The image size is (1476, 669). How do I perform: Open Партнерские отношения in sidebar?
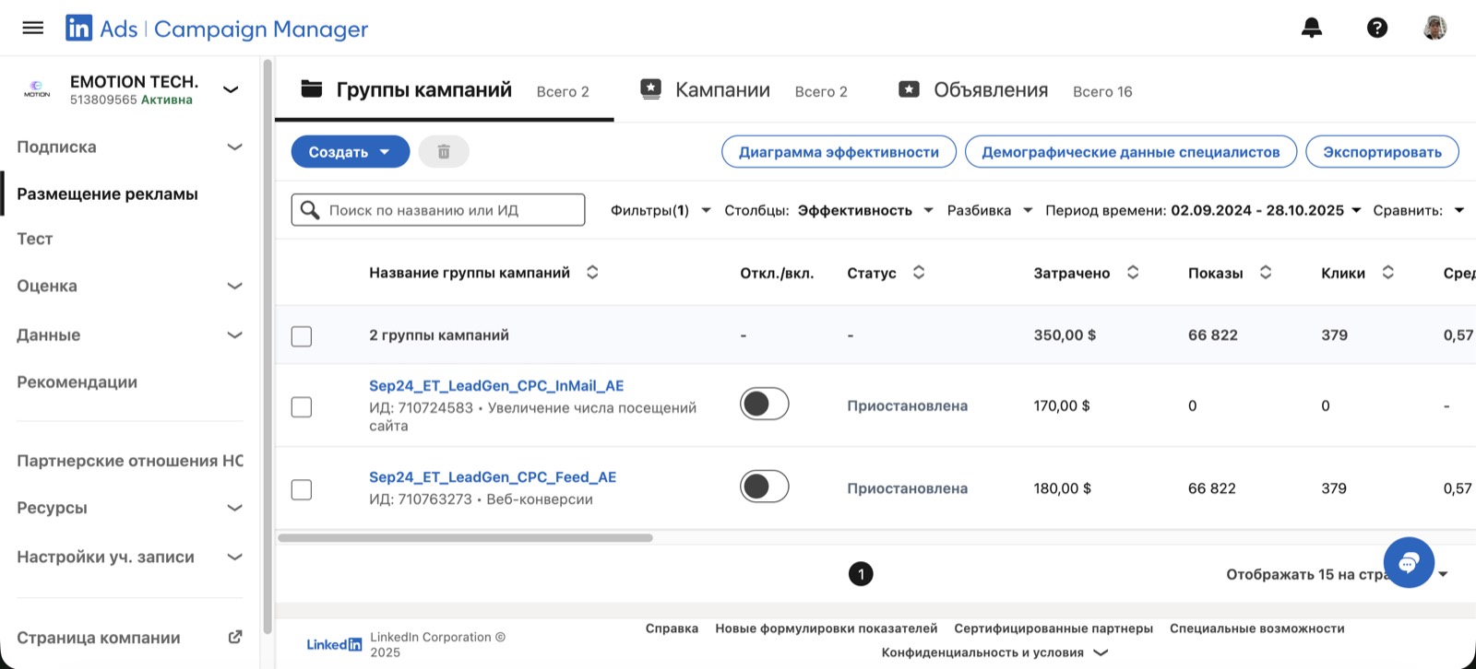pyautogui.click(x=130, y=461)
